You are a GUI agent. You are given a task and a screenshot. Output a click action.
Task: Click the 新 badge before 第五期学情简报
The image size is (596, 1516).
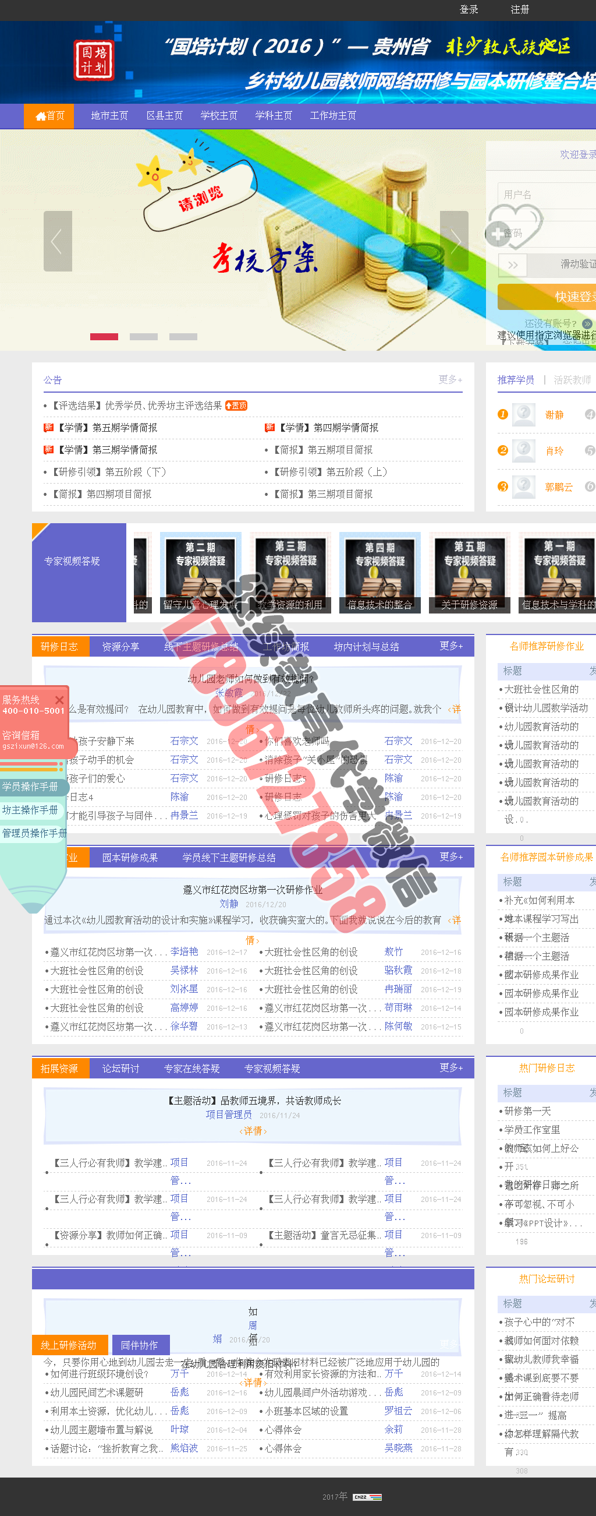click(49, 427)
